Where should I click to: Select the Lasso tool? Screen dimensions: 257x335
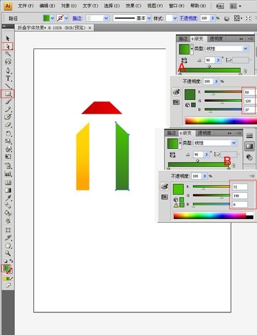point(8,62)
